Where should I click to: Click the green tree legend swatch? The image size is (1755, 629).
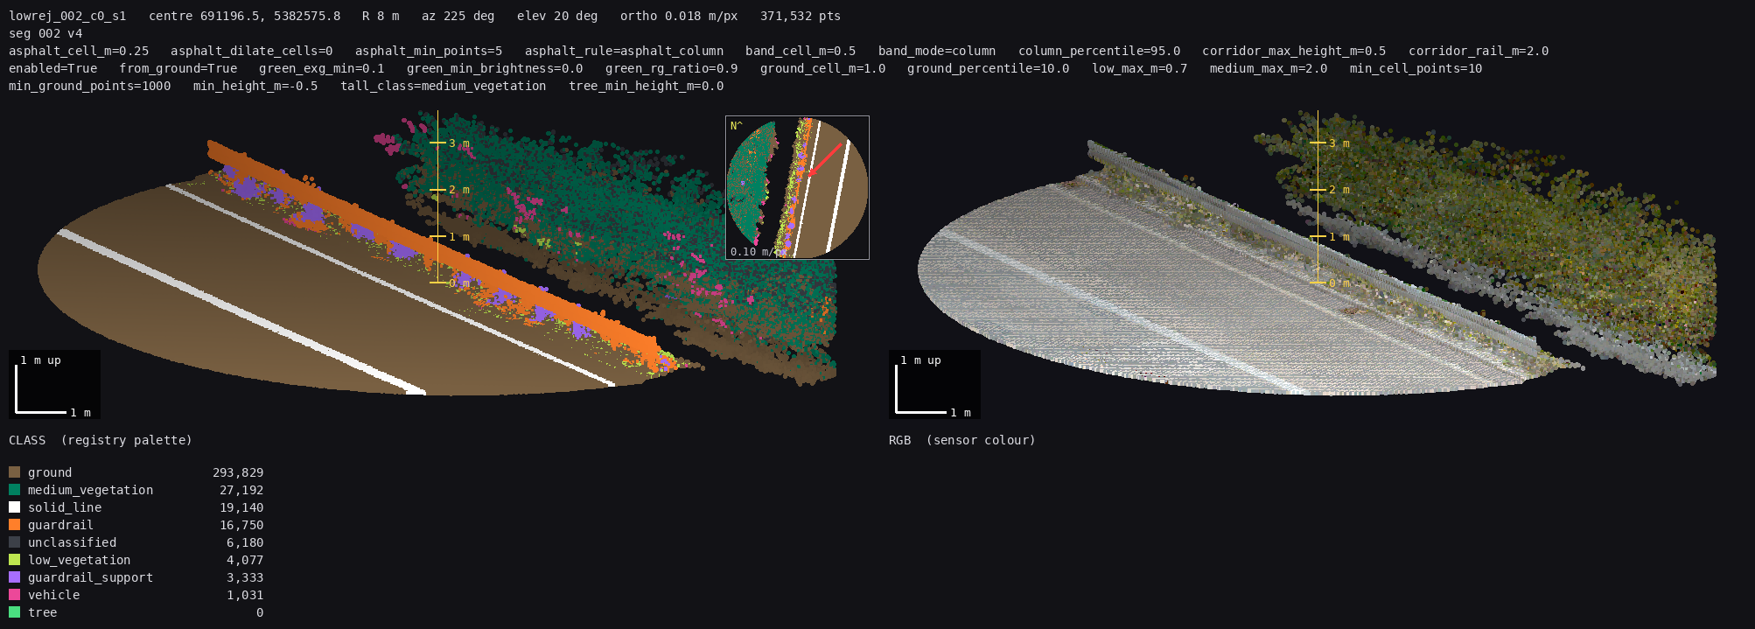pos(14,612)
